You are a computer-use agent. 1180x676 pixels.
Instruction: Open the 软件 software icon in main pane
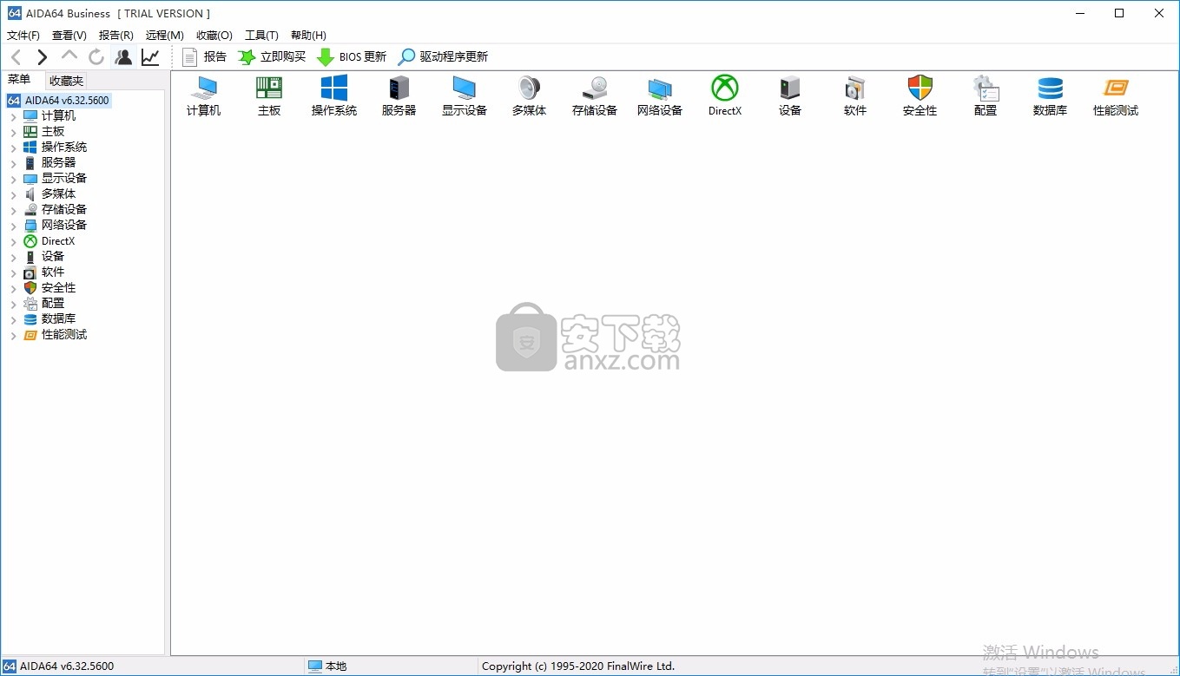(x=855, y=95)
